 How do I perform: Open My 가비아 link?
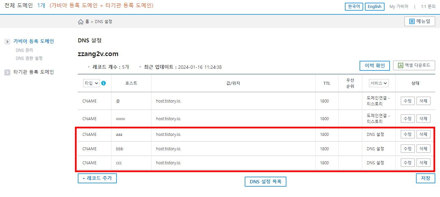399,6
